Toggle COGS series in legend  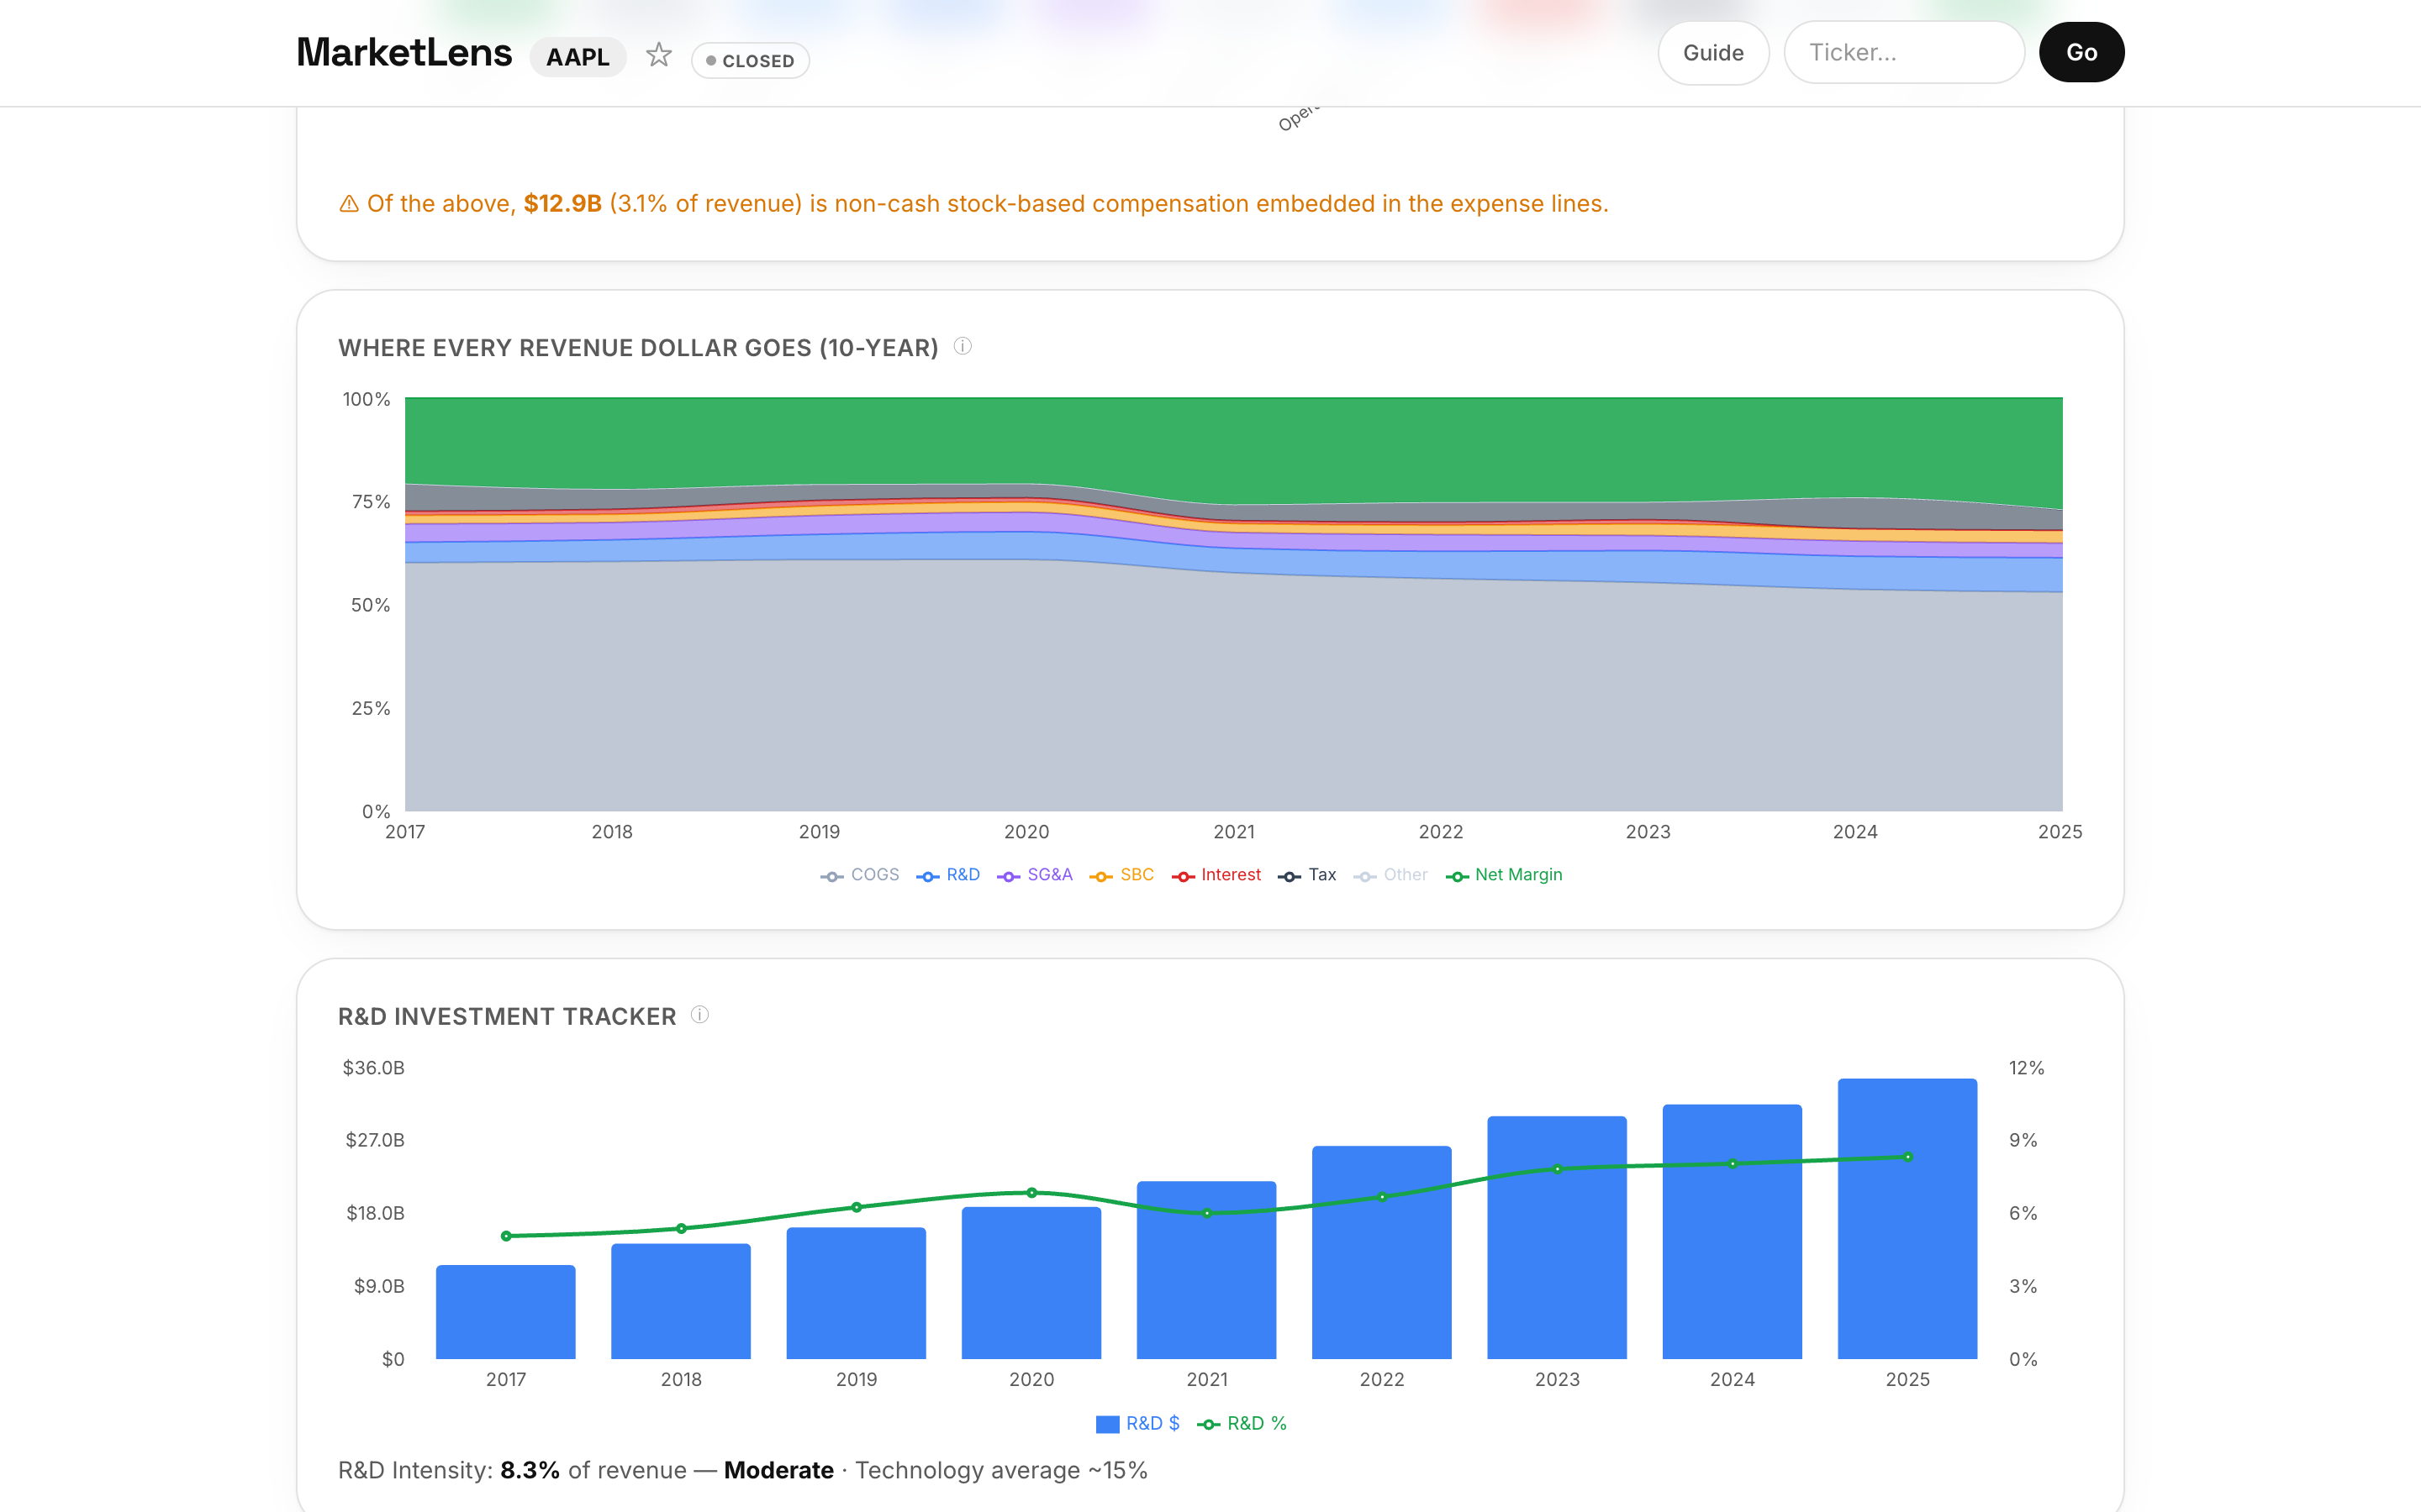pos(859,875)
